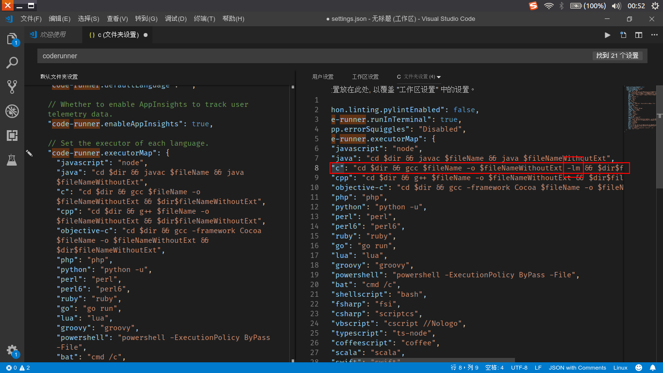The height and width of the screenshot is (373, 663).
Task: Open the Extensions view
Action: 12,136
